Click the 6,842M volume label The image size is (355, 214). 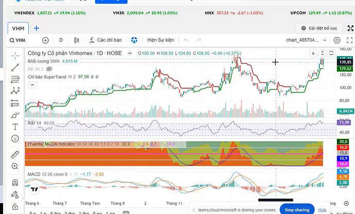[x=346, y=111]
